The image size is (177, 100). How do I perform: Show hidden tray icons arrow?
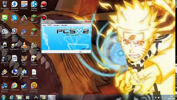pyautogui.click(x=153, y=97)
